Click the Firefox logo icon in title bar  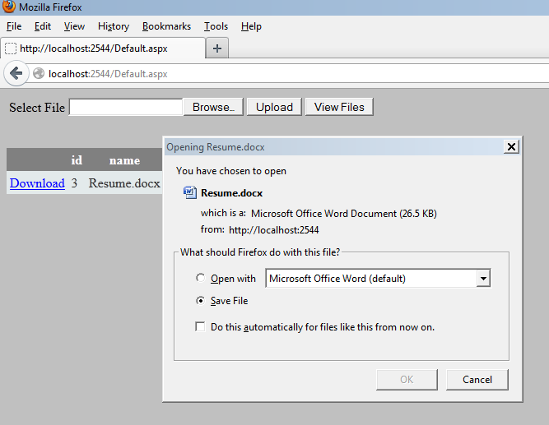[8, 6]
